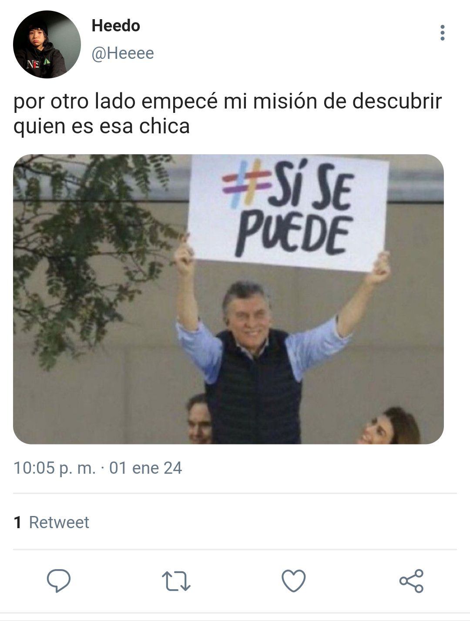Click the 01 ene 24 date

click(146, 468)
